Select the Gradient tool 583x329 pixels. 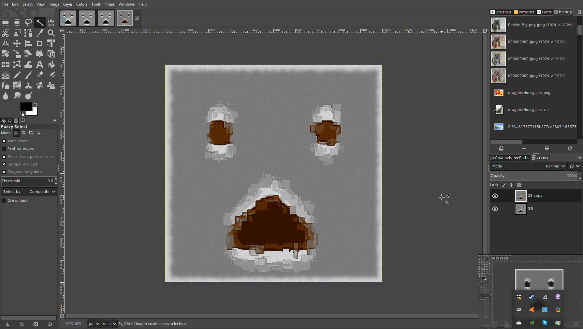tap(6, 75)
